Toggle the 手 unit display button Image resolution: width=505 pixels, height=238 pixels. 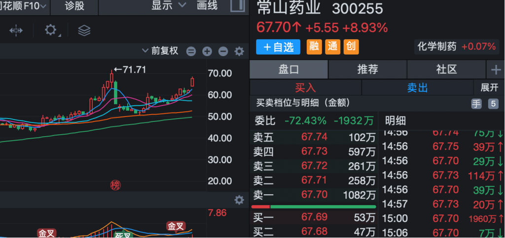pos(476,103)
